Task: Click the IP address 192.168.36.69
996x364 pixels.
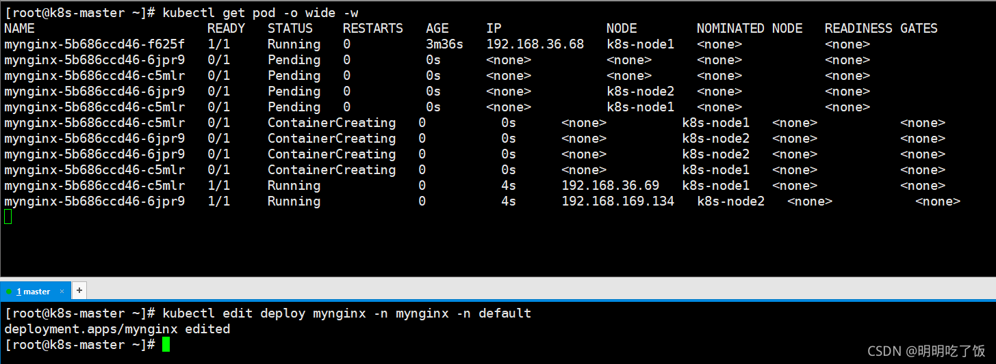Action: point(611,186)
